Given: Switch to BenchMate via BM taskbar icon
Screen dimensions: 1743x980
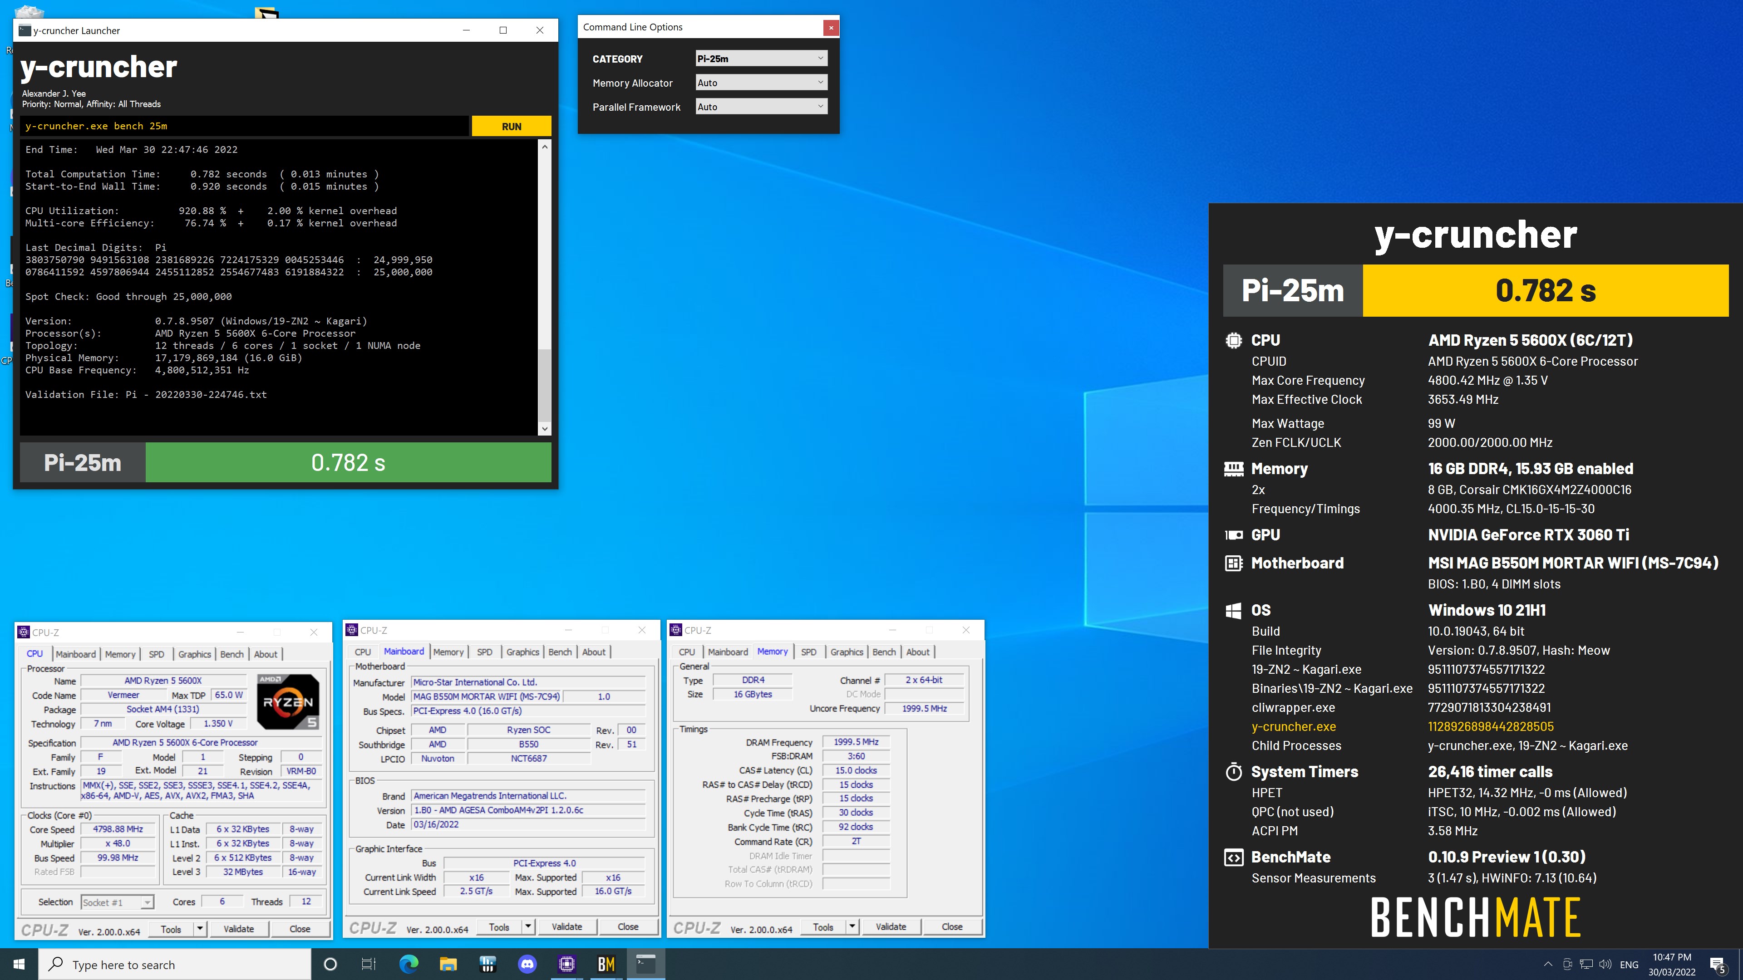Looking at the screenshot, I should coord(606,965).
